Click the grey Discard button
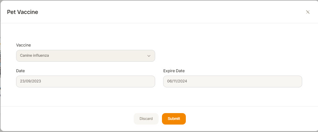Screen dimensions: 318x132 point(146,119)
